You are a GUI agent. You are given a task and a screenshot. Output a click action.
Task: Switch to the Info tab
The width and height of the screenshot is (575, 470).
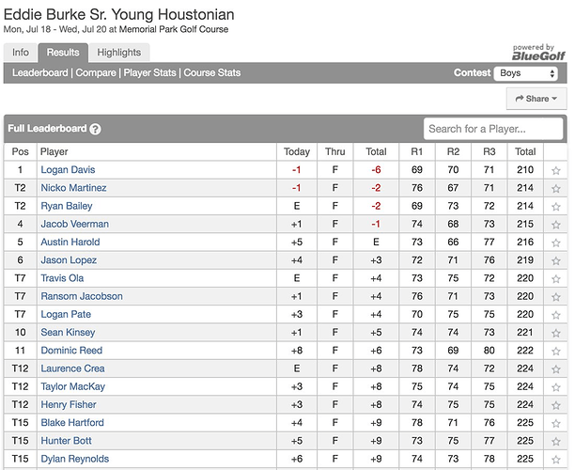click(21, 53)
